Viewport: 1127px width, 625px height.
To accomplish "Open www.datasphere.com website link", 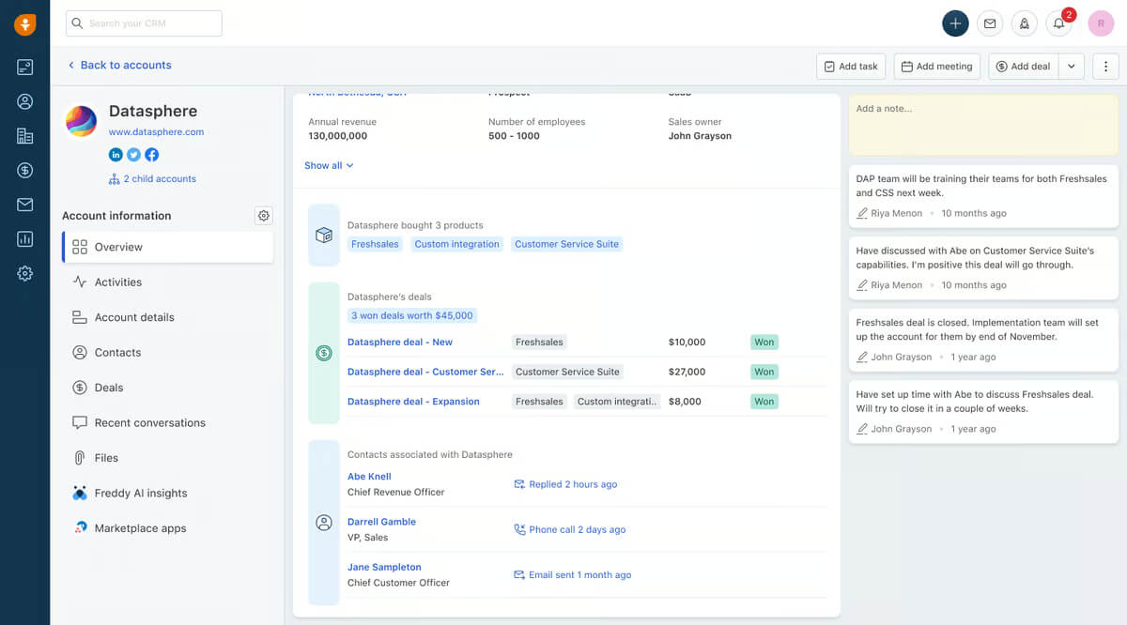I will (156, 132).
